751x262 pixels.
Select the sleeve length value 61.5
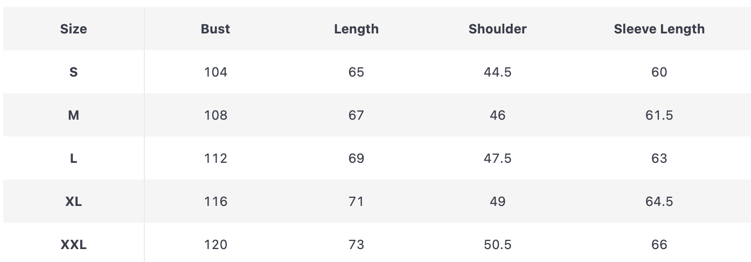(659, 115)
